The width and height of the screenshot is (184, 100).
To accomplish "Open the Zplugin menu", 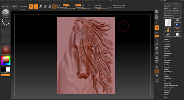I will (x=111, y=1).
